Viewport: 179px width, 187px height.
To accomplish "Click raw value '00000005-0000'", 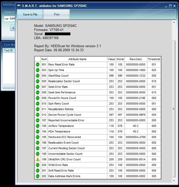I will coord(136,120).
